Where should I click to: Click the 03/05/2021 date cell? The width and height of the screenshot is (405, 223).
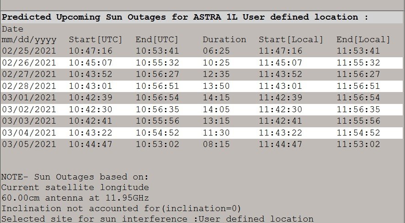click(x=29, y=144)
